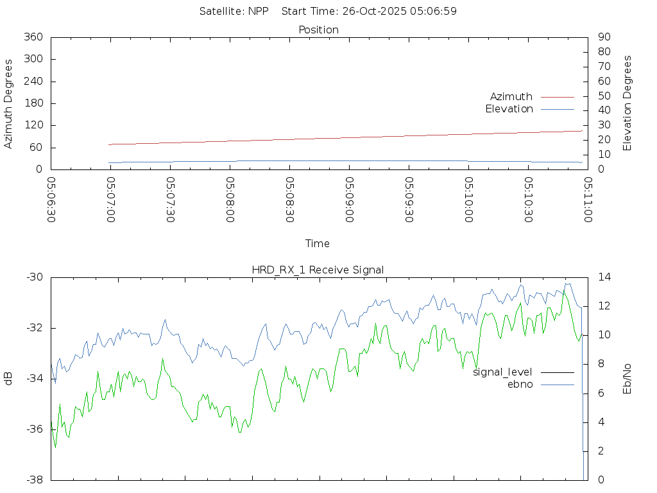Click the Position chart title
This screenshot has height=493, width=657.
click(318, 30)
